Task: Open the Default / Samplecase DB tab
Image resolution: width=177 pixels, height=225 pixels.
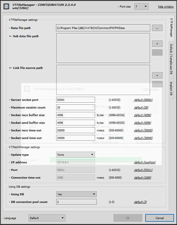Action: [171, 59]
